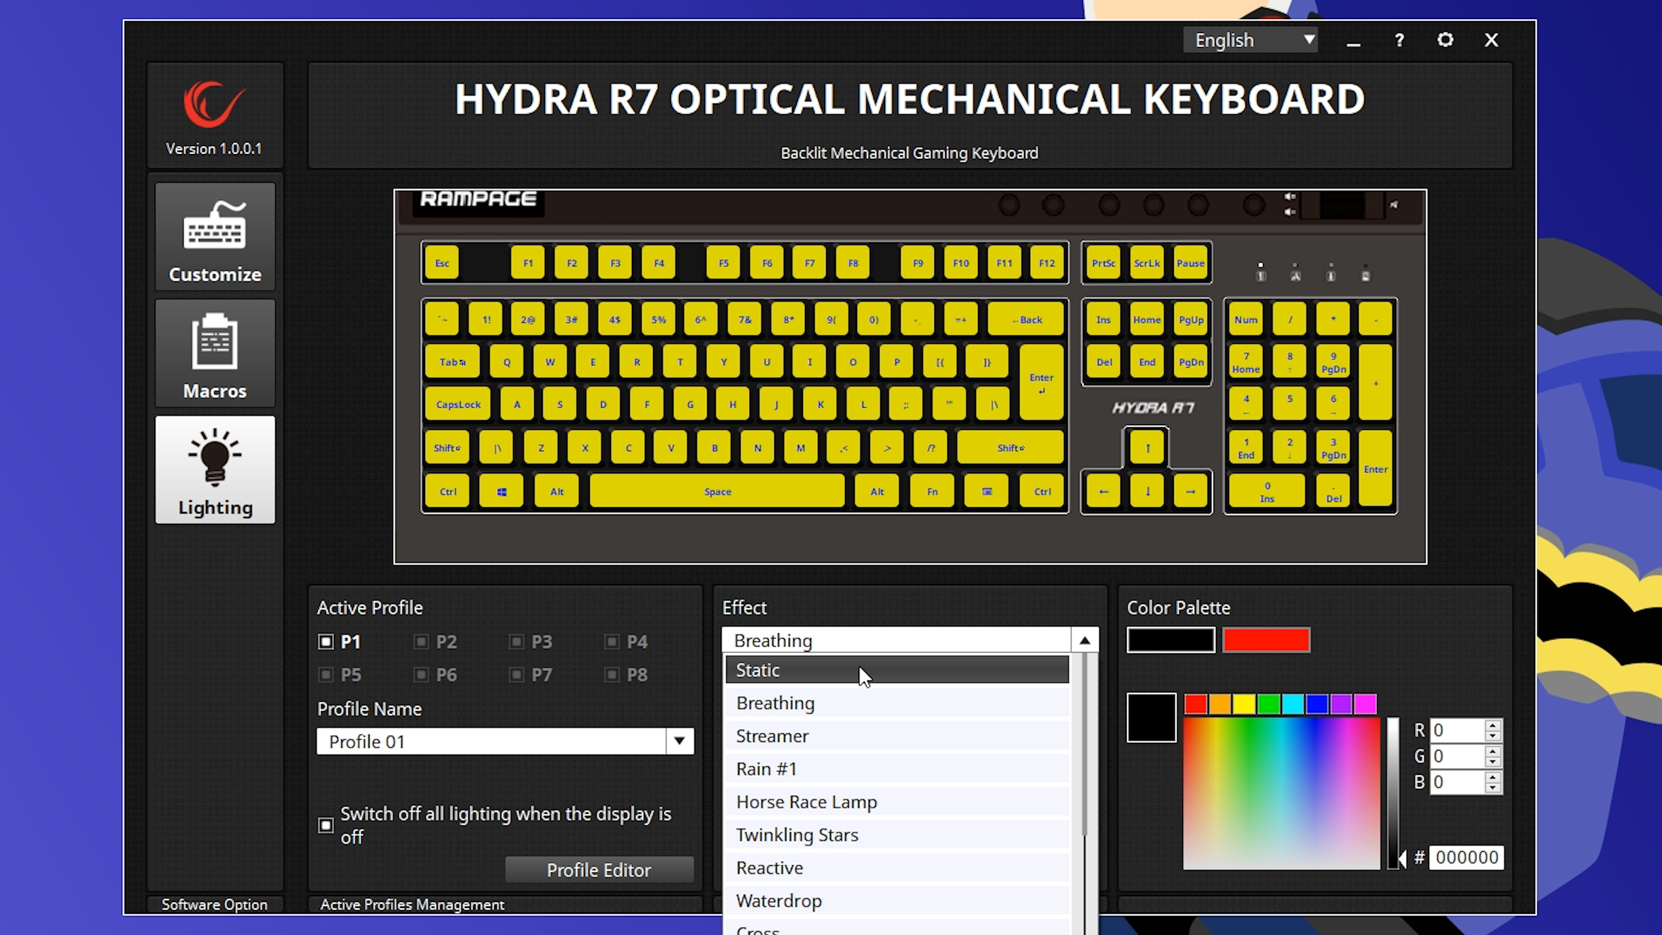
Task: Choose Rain #1 effect
Action: click(897, 768)
